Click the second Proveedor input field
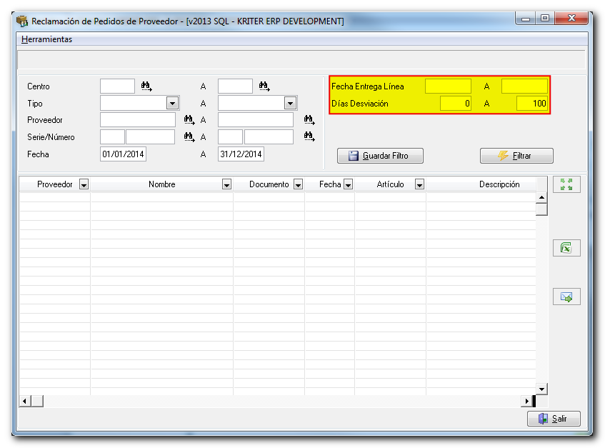The image size is (605, 448). (256, 120)
